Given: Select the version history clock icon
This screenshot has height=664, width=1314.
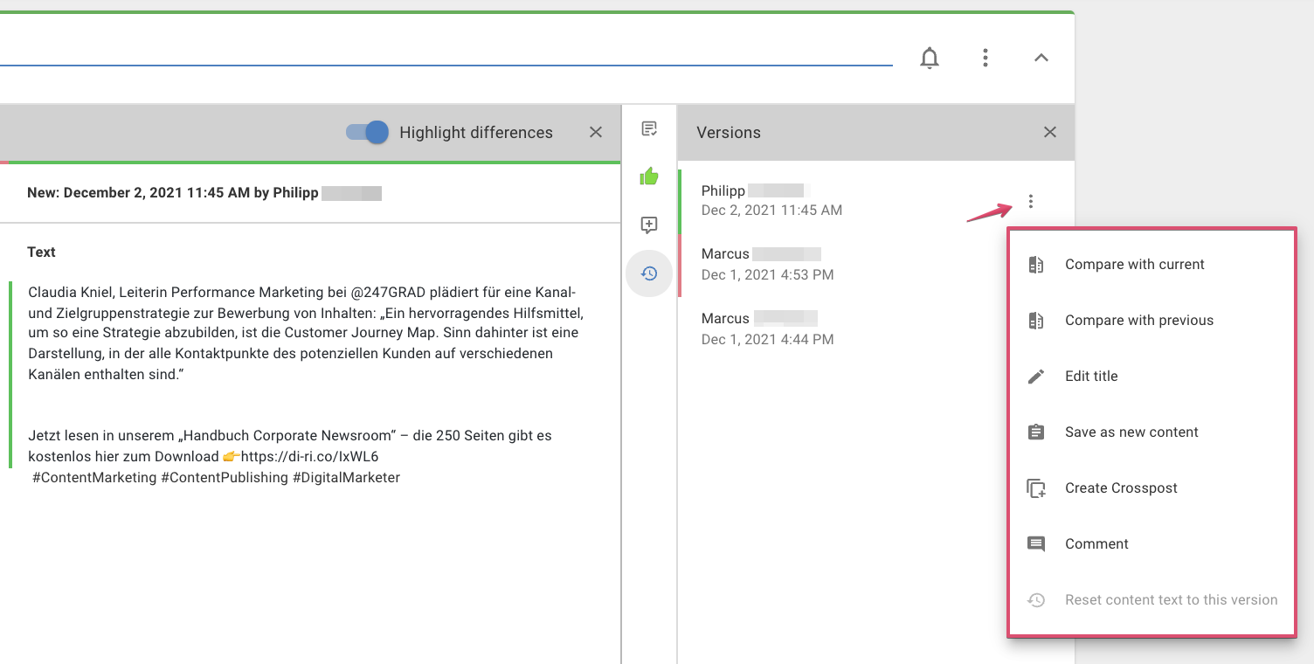Looking at the screenshot, I should (x=649, y=273).
